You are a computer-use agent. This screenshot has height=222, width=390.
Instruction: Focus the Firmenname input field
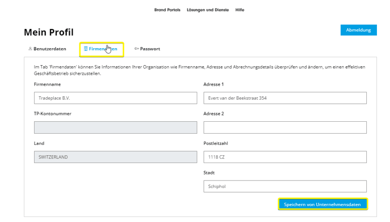pyautogui.click(x=116, y=98)
